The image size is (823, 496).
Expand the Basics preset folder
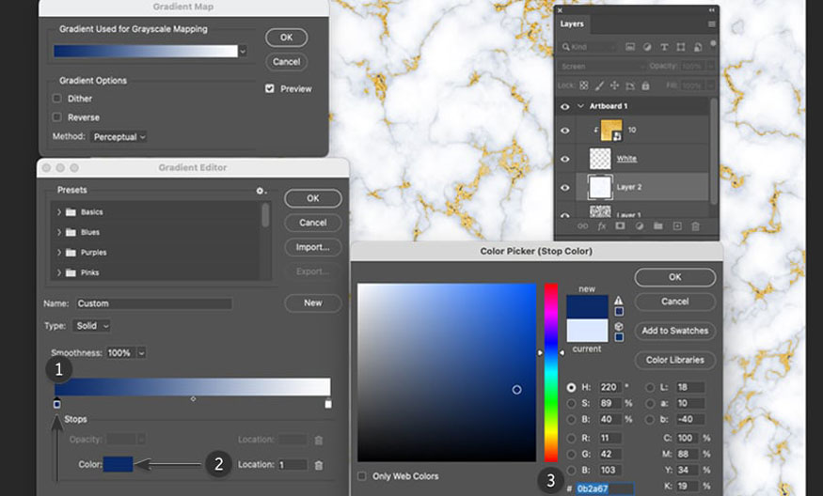pos(58,212)
